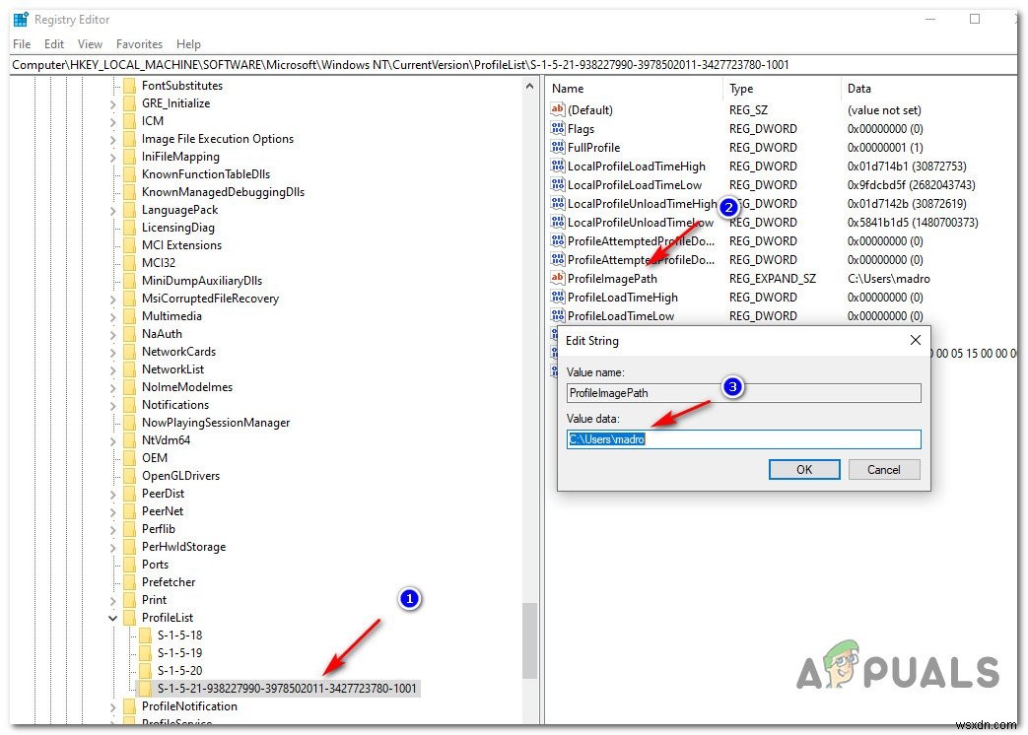1028x735 pixels.
Task: Click the LocalProfileLoadTimeLow value icon
Action: coord(557,184)
